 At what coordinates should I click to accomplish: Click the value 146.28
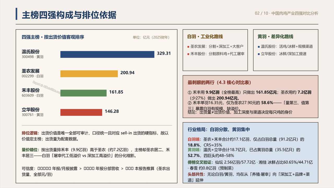tap(112, 111)
